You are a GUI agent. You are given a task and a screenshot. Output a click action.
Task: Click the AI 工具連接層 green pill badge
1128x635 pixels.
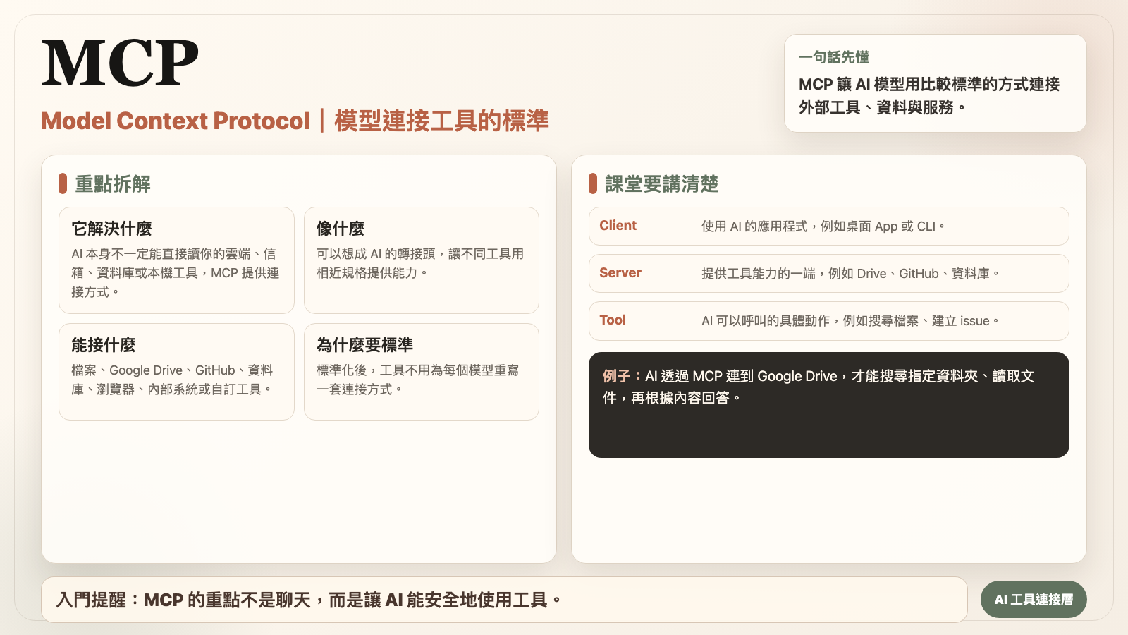pos(1034,600)
